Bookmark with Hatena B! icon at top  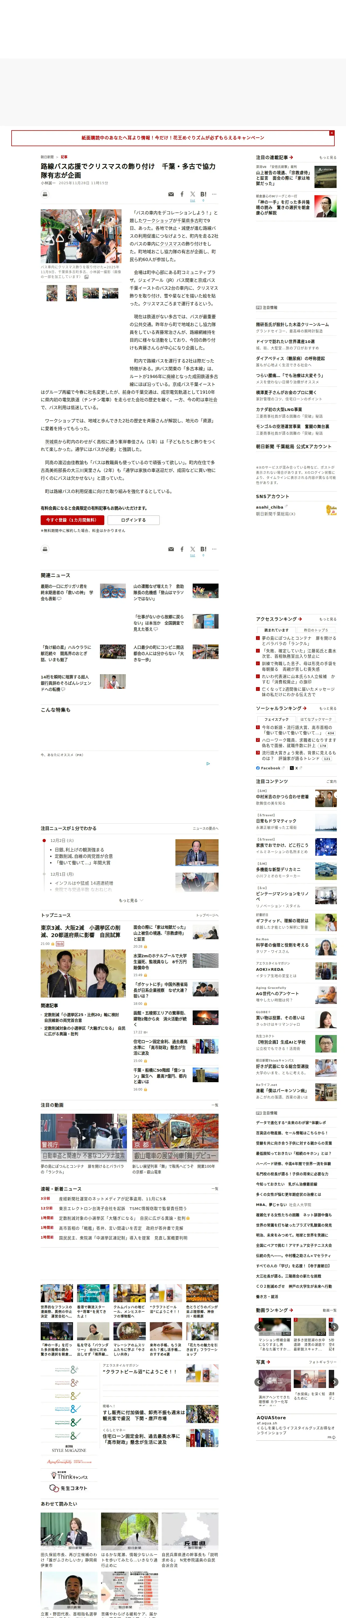pyautogui.click(x=203, y=195)
